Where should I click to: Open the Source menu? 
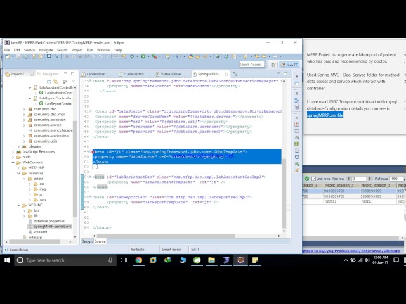(x=29, y=50)
